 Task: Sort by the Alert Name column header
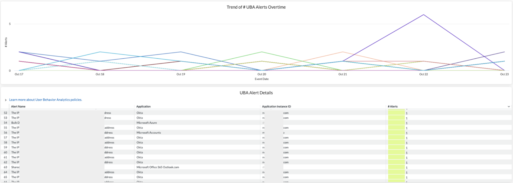click(18, 106)
